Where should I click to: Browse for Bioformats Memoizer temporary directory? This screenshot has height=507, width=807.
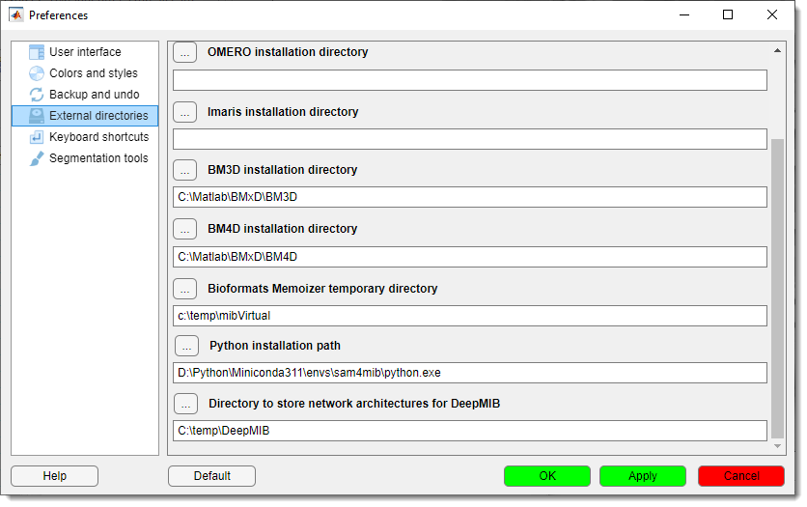(185, 289)
